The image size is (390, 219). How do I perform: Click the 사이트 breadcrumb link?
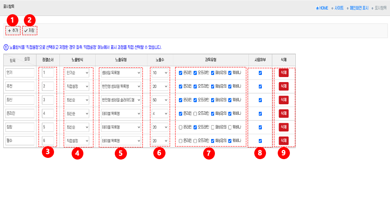(338, 8)
